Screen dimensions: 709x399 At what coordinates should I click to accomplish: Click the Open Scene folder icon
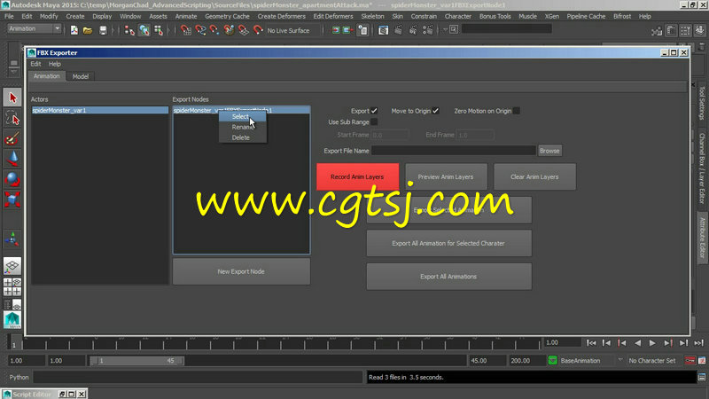(88, 30)
